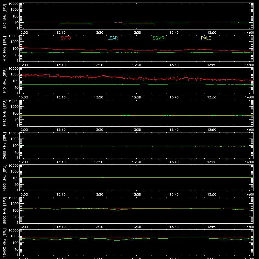Screen dimensions: 259x259
Task: Select the 4995 MHz [SFU] axis title
Action: [x=5, y=178]
